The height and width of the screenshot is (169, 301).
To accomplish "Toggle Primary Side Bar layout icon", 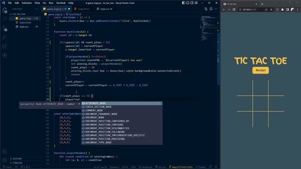I will [183, 3].
